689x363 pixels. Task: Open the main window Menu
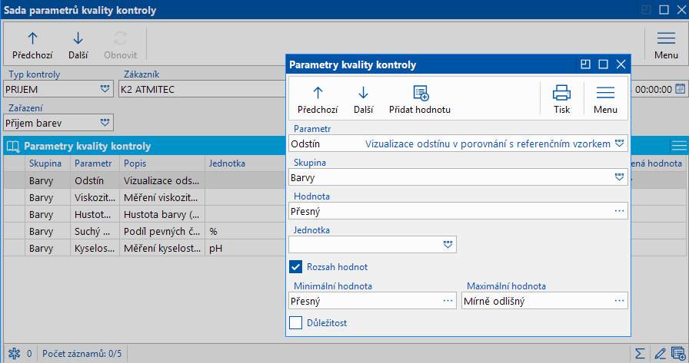click(x=666, y=45)
